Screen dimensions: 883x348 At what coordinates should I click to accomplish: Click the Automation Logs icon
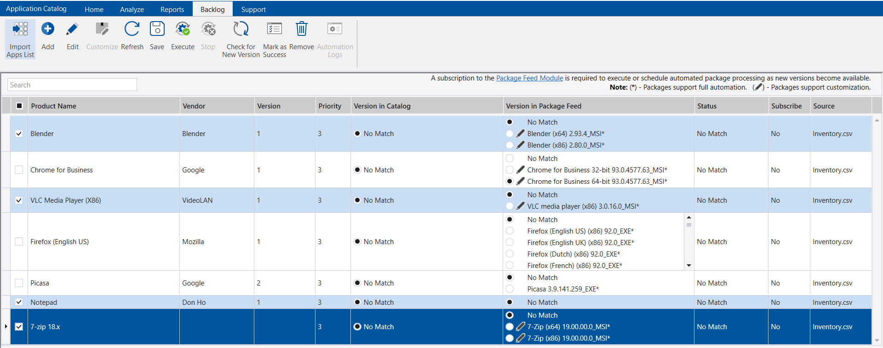click(335, 29)
